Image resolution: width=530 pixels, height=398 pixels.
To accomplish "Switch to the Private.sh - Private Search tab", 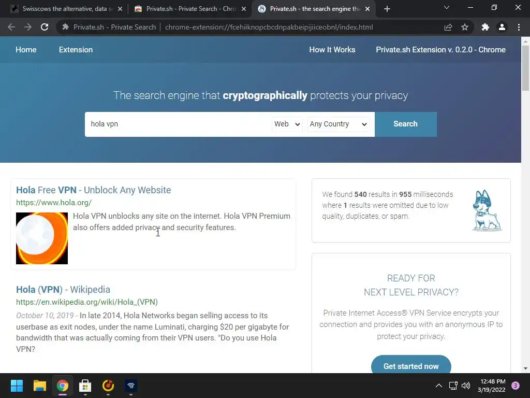I will [x=190, y=9].
